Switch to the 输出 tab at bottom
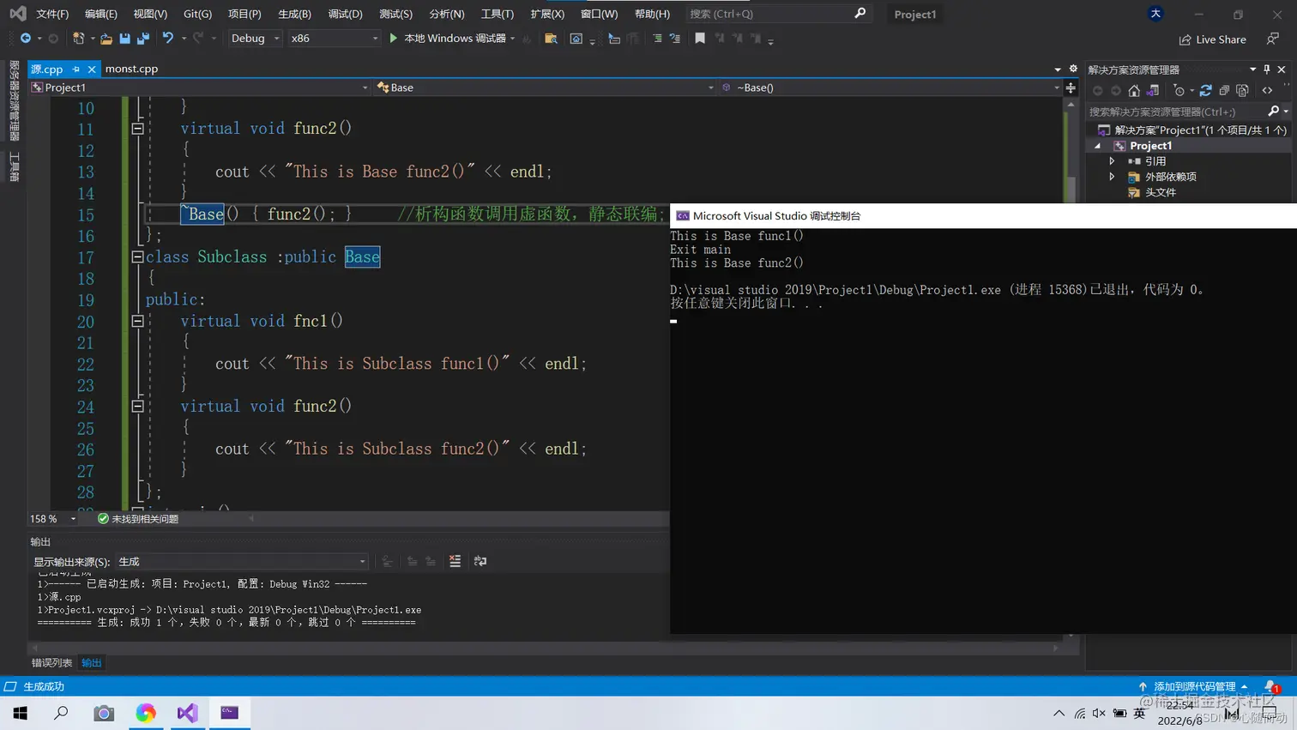The height and width of the screenshot is (730, 1297). coord(91,663)
